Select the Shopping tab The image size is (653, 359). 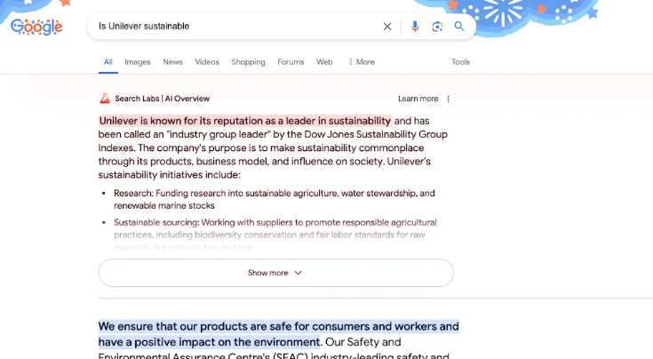pos(248,62)
